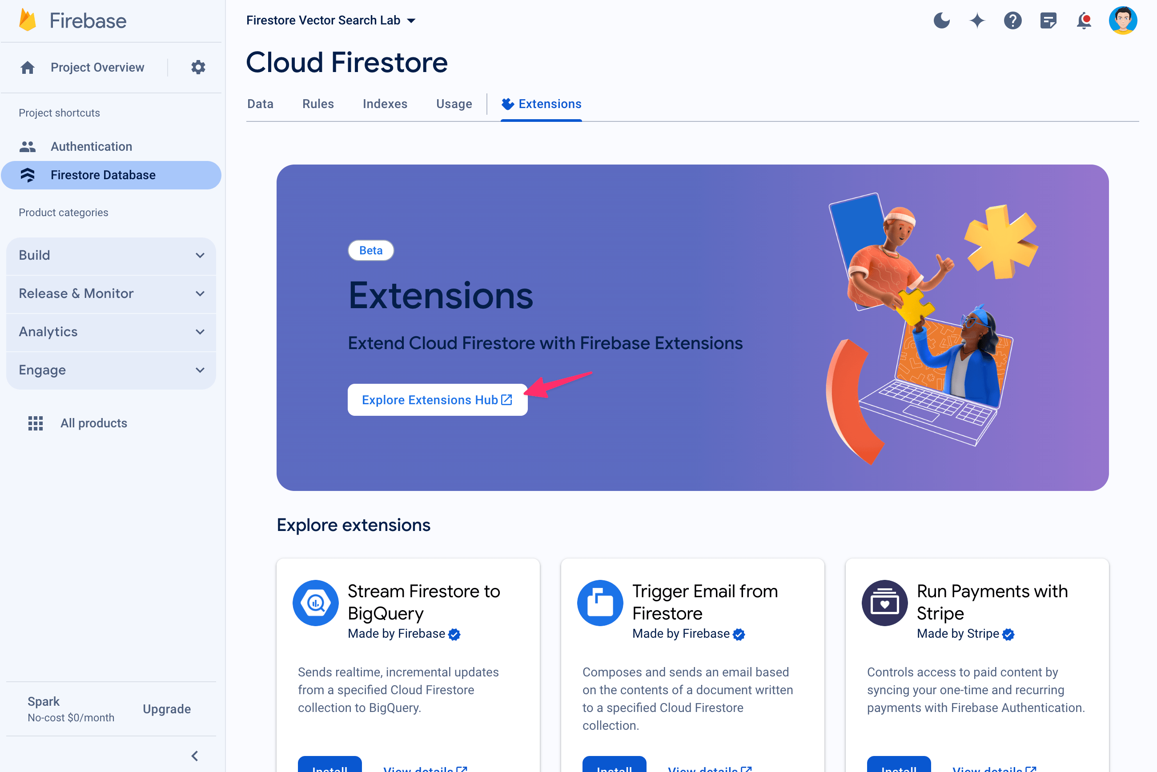Switch to the Indexes tab
Screen dimensions: 1157x772
click(384, 103)
